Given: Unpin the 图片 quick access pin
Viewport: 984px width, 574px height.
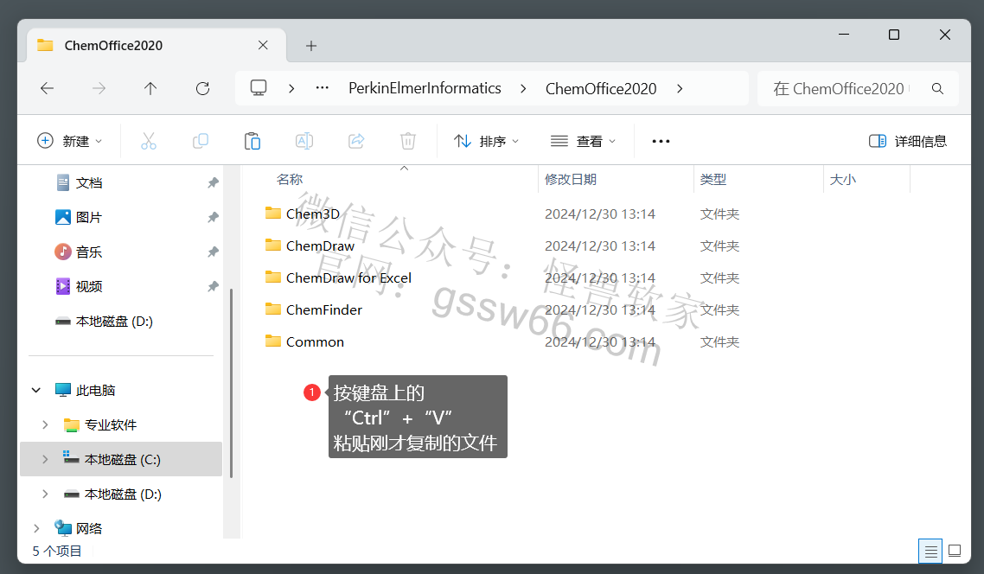Looking at the screenshot, I should point(213,217).
